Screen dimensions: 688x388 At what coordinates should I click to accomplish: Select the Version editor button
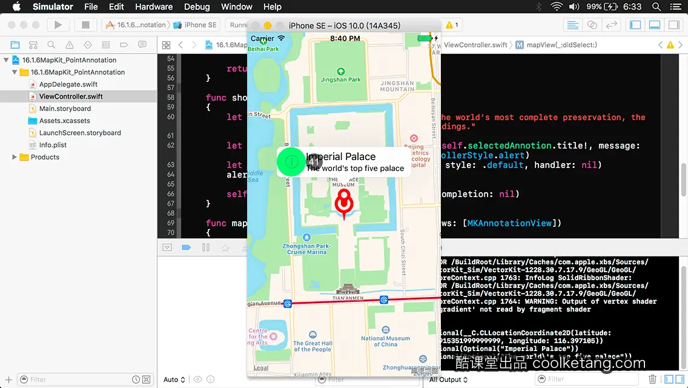tap(611, 25)
